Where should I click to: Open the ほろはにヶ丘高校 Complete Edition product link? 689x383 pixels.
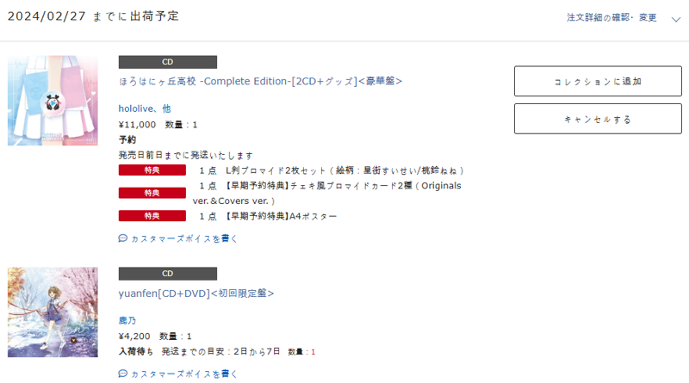[260, 81]
